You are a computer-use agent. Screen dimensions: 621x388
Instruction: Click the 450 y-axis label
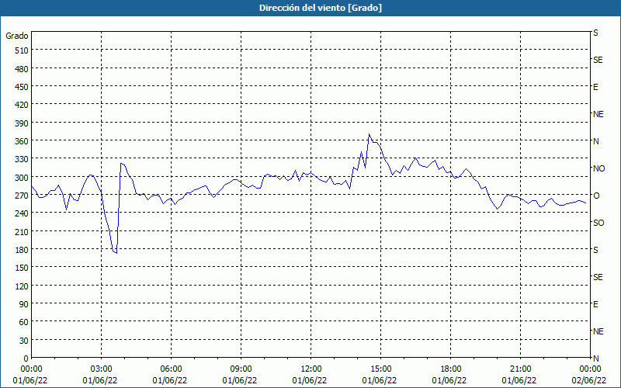tap(22, 87)
